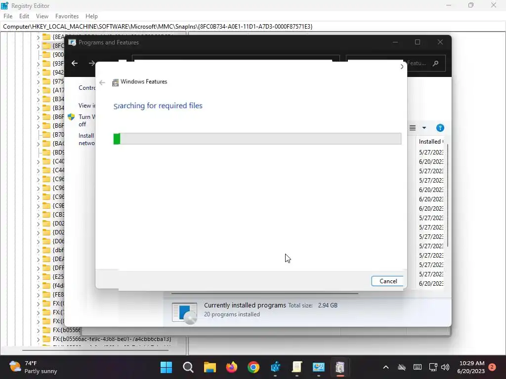The width and height of the screenshot is (506, 379).
Task: Open the taskbar clock showing 10:29 AM
Action: coord(471,367)
